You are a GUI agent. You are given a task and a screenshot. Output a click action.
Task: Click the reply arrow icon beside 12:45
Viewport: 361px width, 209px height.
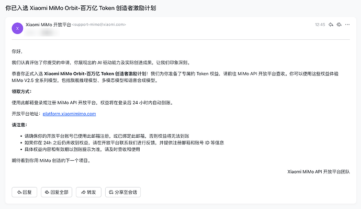coord(331,25)
